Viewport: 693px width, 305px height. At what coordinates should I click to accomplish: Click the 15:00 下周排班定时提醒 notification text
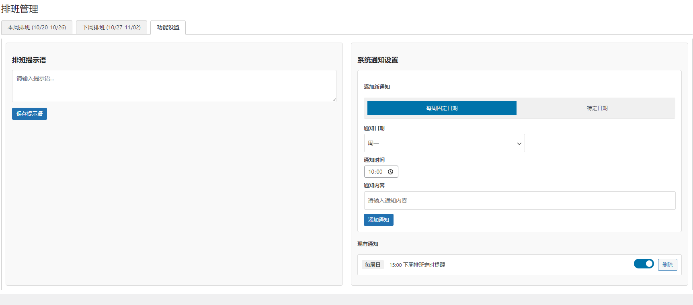[417, 265]
